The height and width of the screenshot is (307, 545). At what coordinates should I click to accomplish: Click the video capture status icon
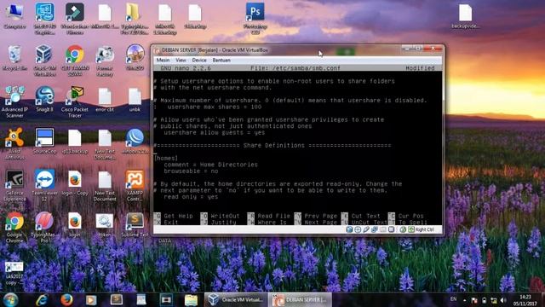click(x=391, y=229)
